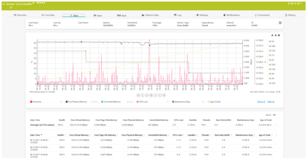Click the Averages (of 576 values) row label
This screenshot has width=308, height=160.
(x=42, y=125)
